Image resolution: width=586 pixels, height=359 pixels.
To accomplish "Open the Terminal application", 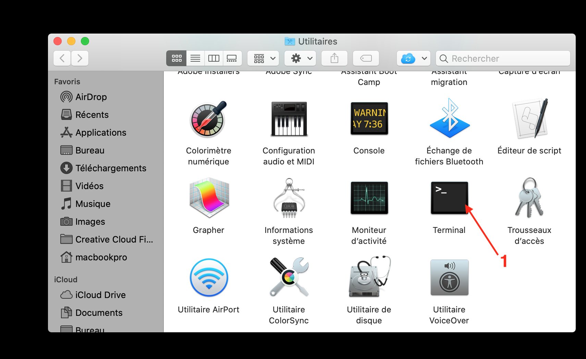I will 449,198.
